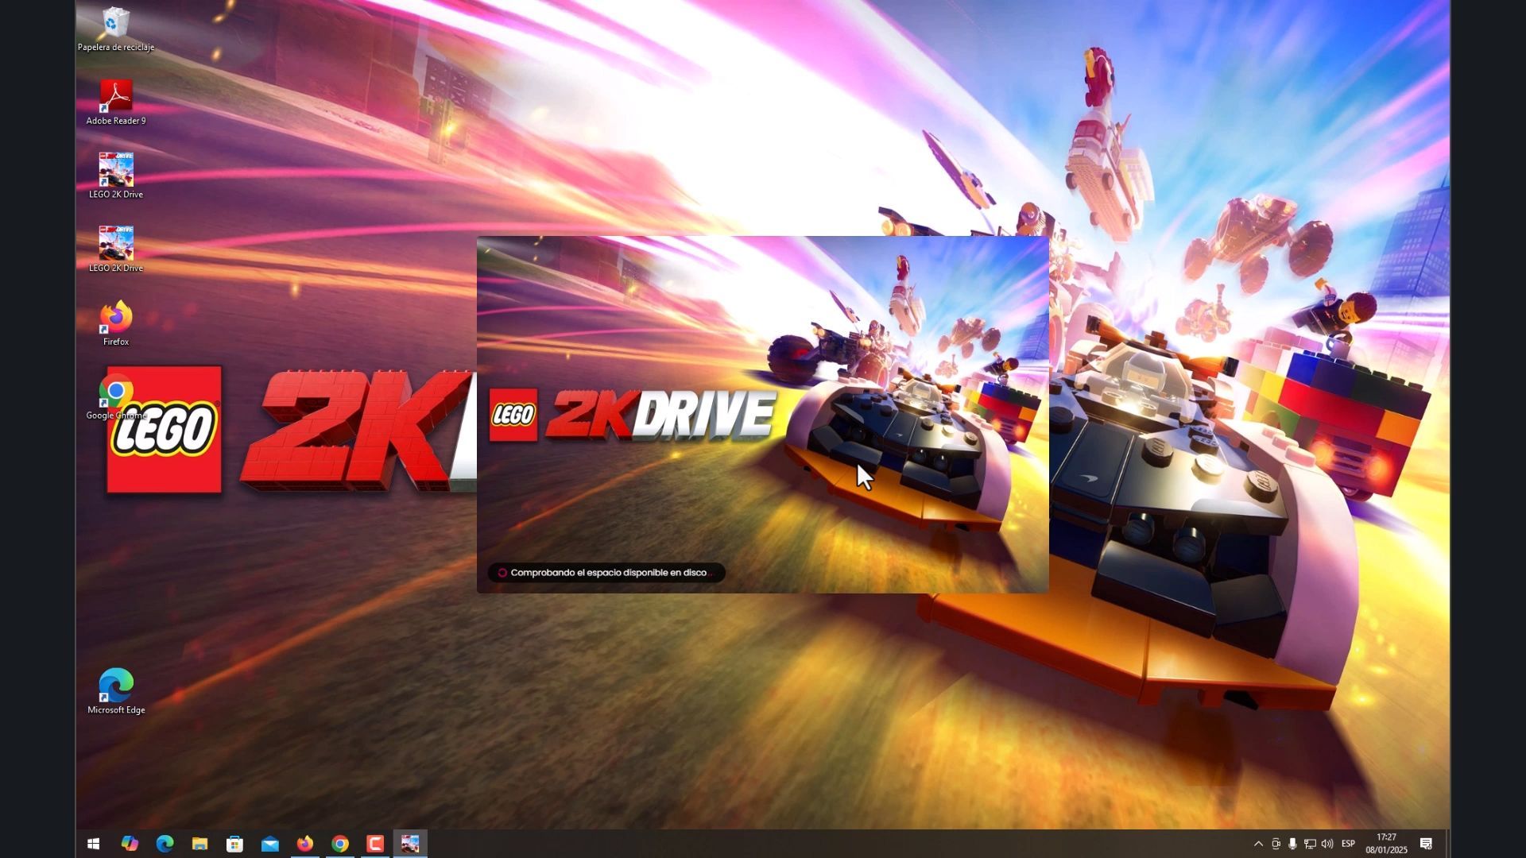The width and height of the screenshot is (1526, 858).
Task: Open the Papelera de reciclaje desktop icon
Action: point(116,29)
